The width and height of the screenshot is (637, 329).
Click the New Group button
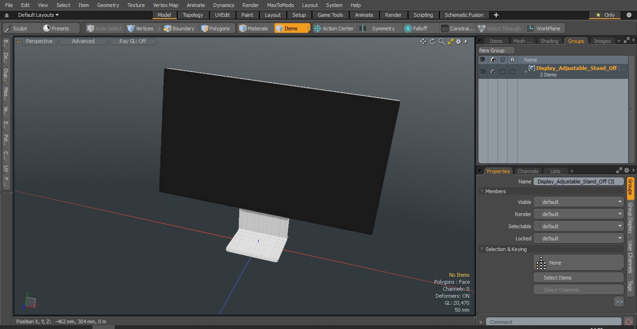pyautogui.click(x=496, y=50)
